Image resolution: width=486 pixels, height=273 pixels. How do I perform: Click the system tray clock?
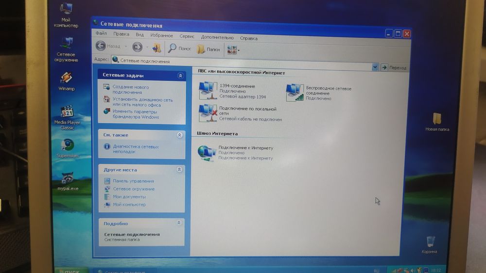[435, 270]
